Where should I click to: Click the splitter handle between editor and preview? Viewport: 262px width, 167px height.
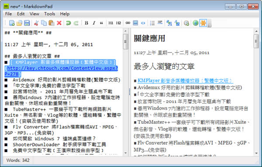tap(130, 92)
